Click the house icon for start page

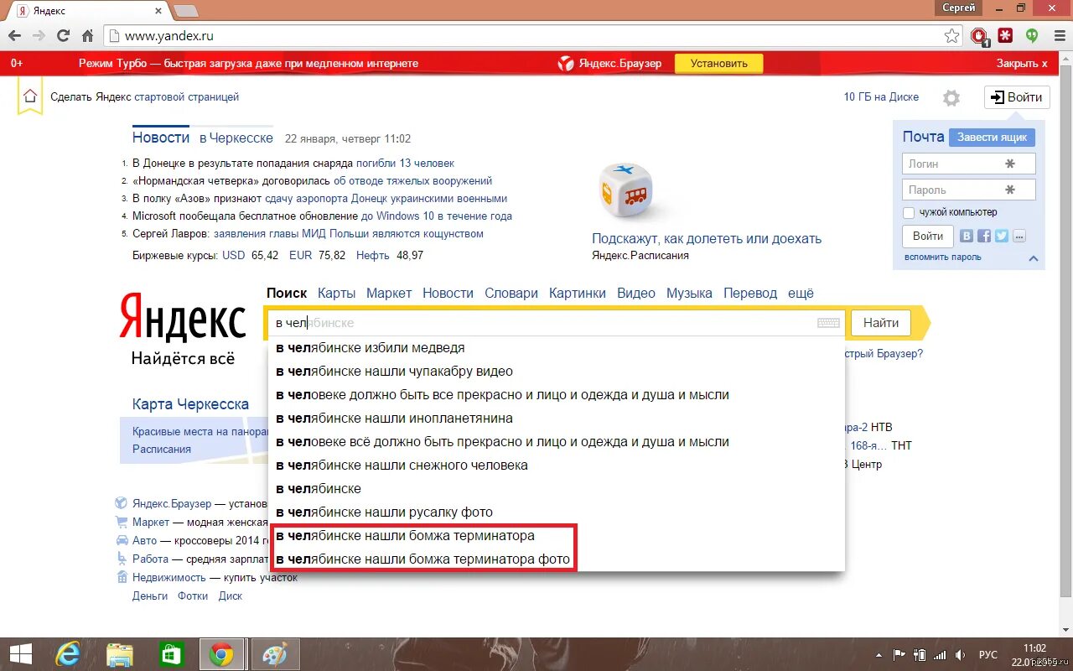(30, 96)
